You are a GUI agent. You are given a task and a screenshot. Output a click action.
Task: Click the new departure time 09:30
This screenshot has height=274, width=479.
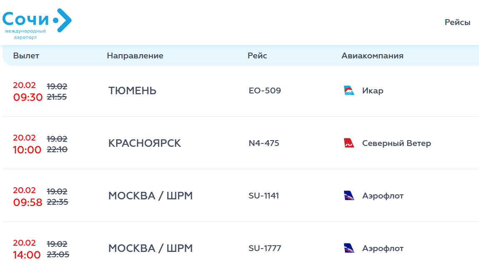28,97
